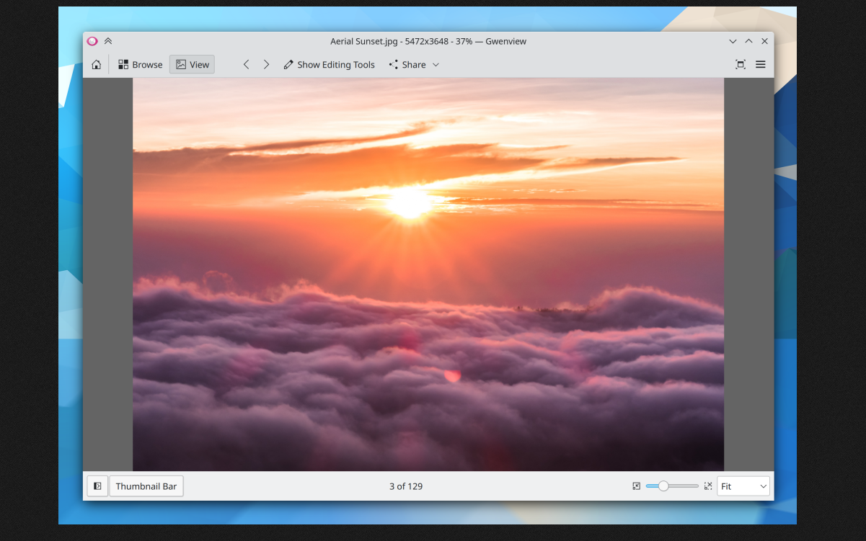Click the window title 'Aerial Sunset.jpg'
Viewport: 866px width, 541px height.
coord(364,42)
